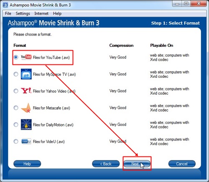This screenshot has width=209, height=182.
Task: Open the Settings menu
Action: pos(23,13)
